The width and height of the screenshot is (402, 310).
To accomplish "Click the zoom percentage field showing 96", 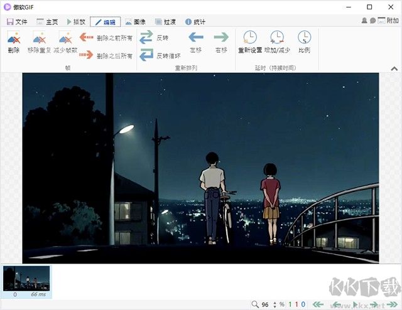I will [x=265, y=304].
